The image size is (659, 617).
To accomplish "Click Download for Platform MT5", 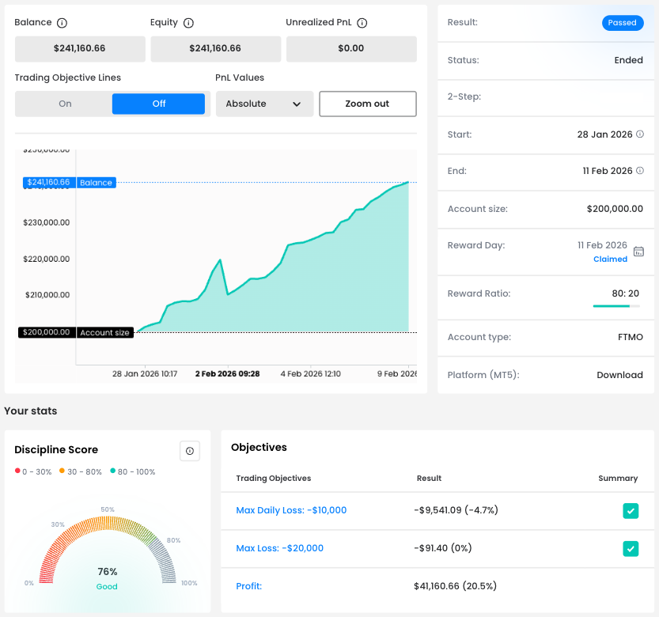I will tap(619, 375).
